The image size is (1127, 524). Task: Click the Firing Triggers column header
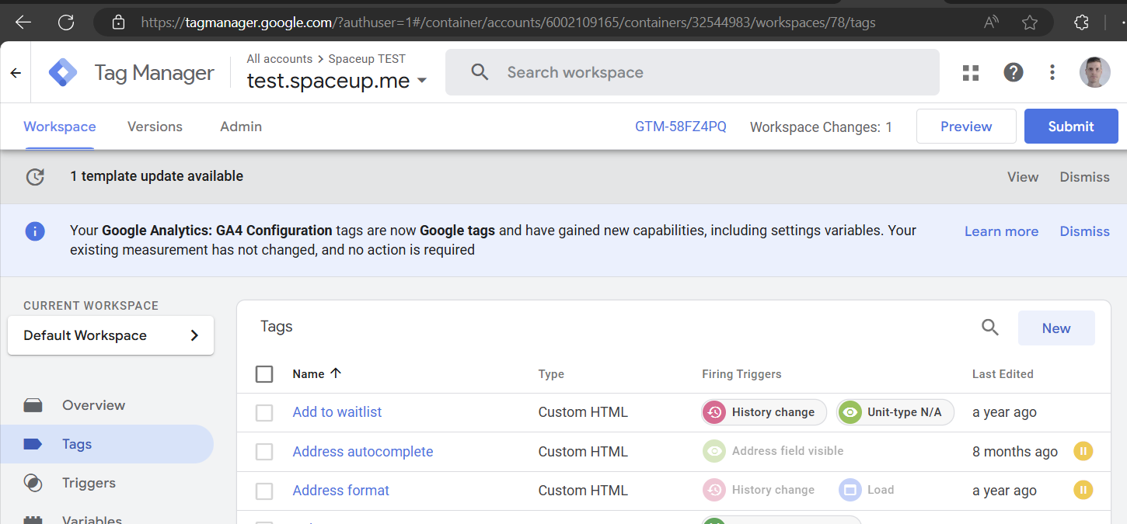(741, 374)
